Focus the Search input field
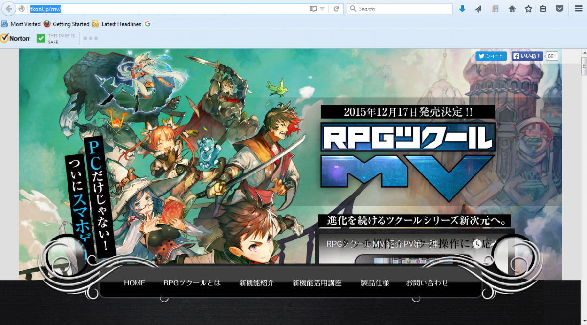Image resolution: width=587 pixels, height=325 pixels. tap(400, 9)
